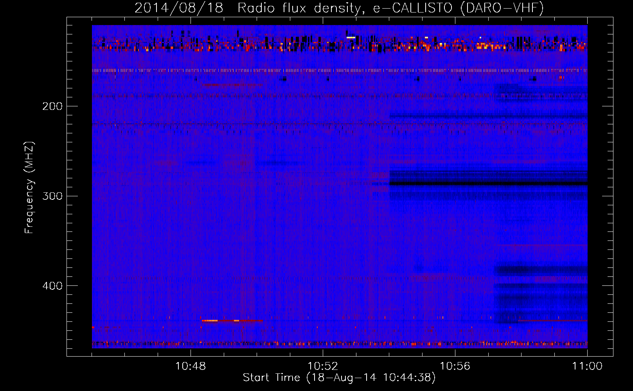This screenshot has width=633, height=391.
Task: Click the small white mark in the top noisy band
Action: tap(351, 38)
